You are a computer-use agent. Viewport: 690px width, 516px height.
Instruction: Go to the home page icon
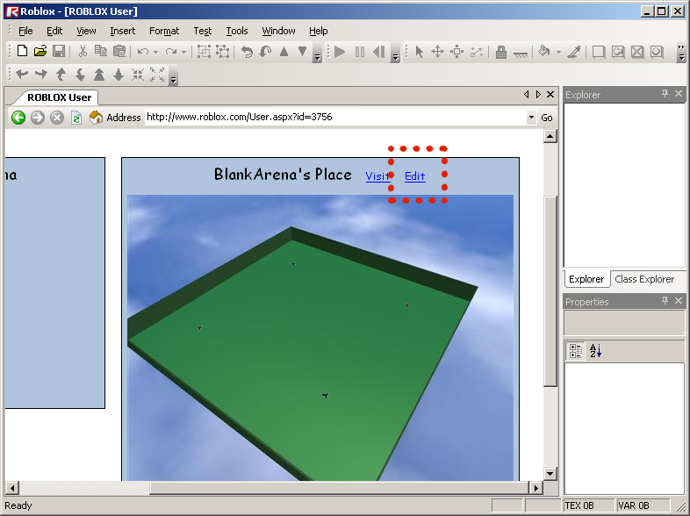point(96,118)
